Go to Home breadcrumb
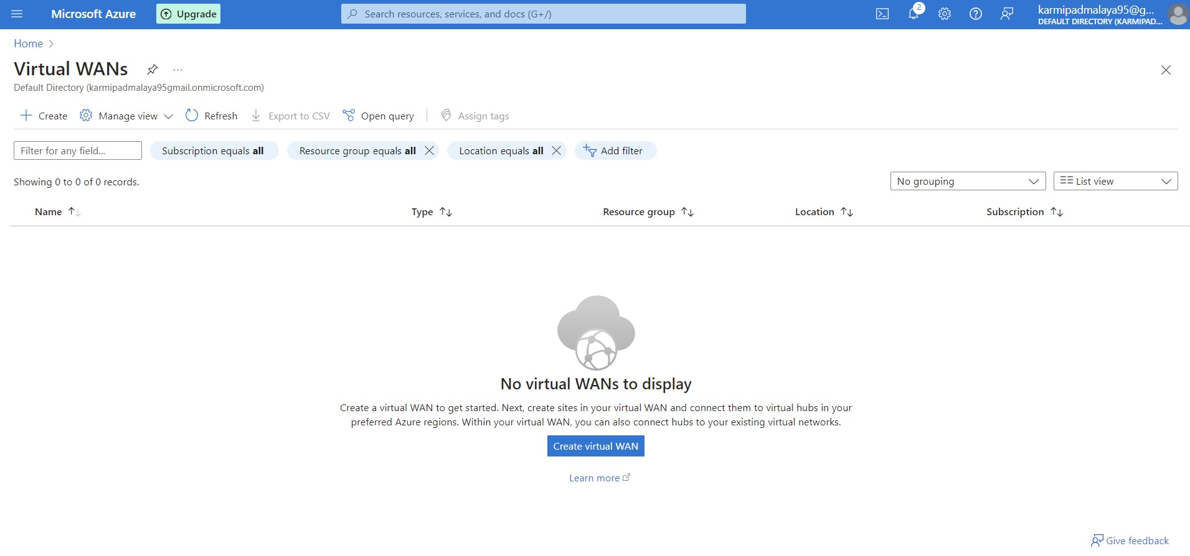1190x556 pixels. [29, 44]
